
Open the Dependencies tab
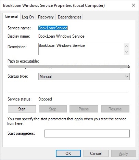69,17
